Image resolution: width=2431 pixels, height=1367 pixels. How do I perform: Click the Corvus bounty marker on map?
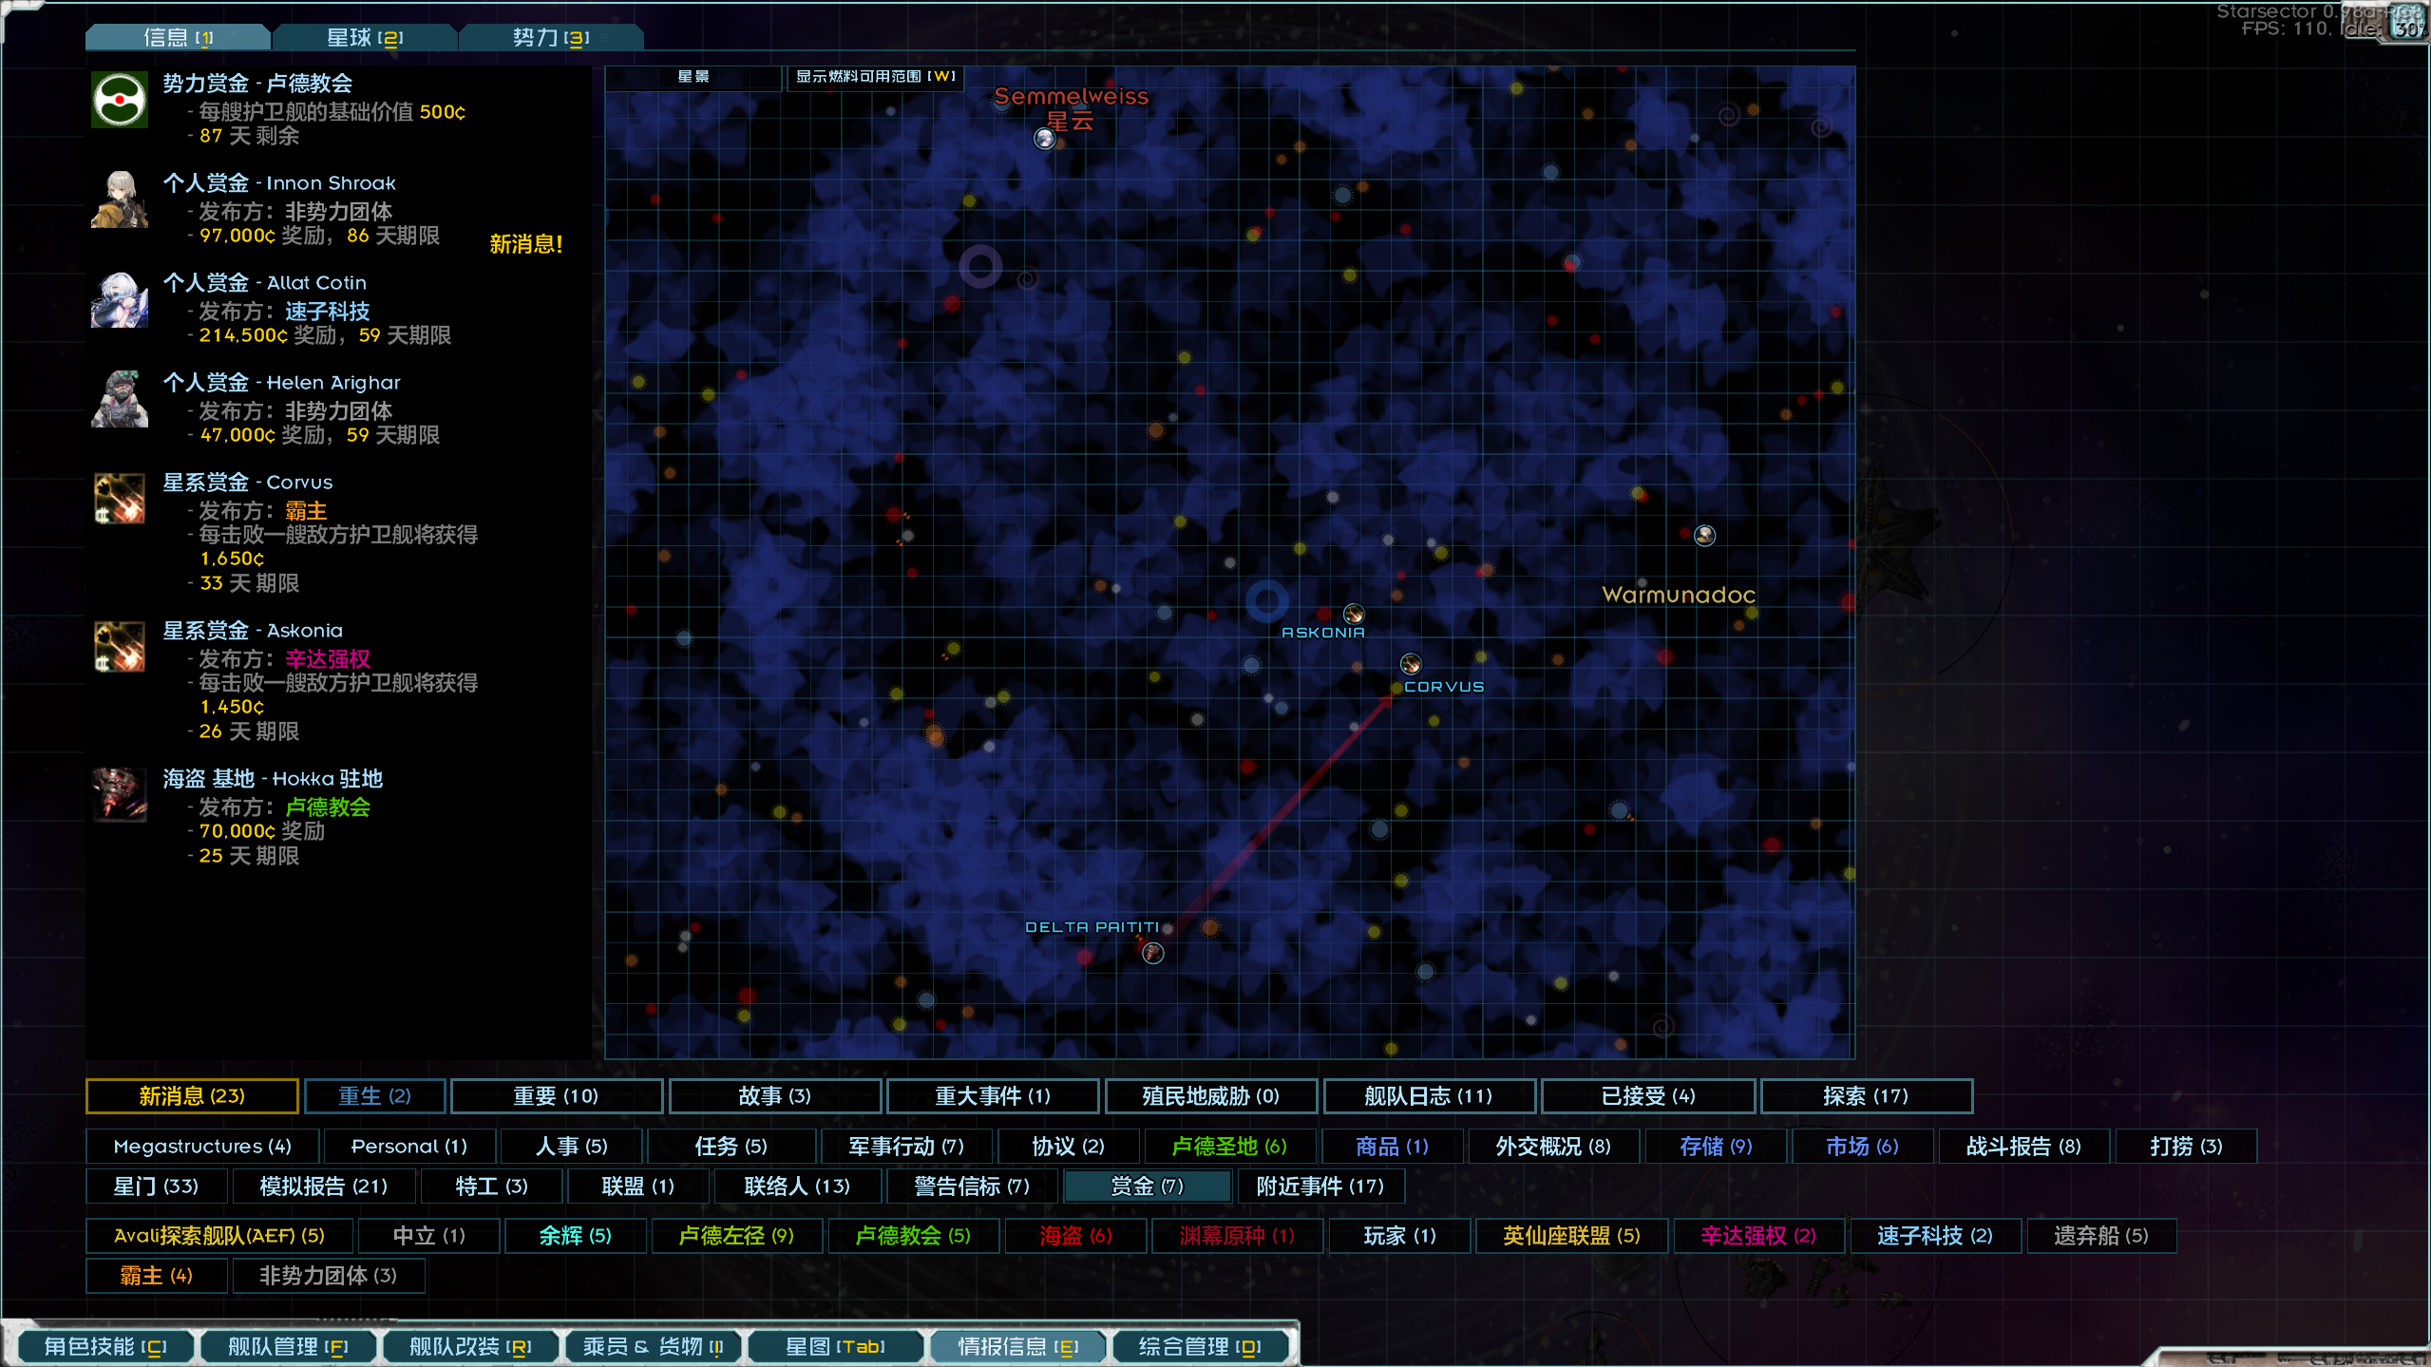pyautogui.click(x=1411, y=663)
